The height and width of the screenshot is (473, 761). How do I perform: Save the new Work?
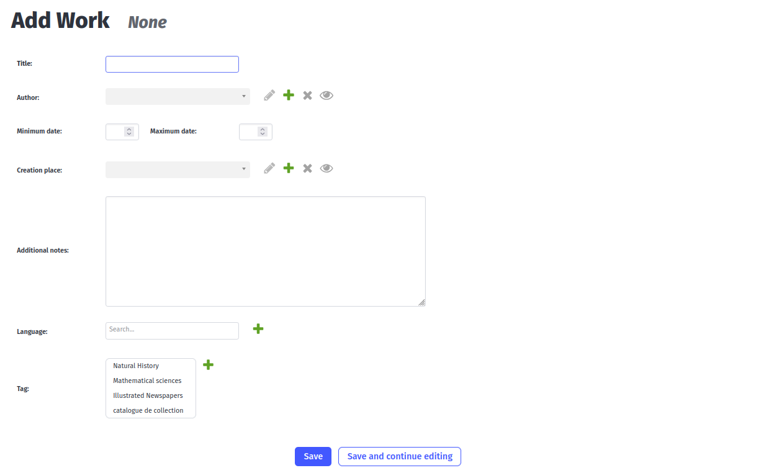(x=313, y=456)
